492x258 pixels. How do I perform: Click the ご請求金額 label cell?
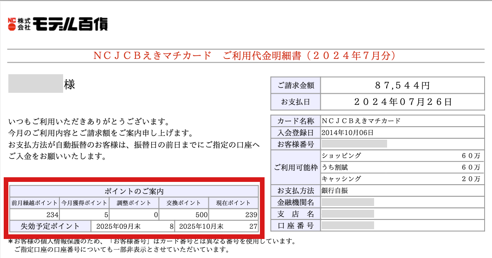pos(296,85)
